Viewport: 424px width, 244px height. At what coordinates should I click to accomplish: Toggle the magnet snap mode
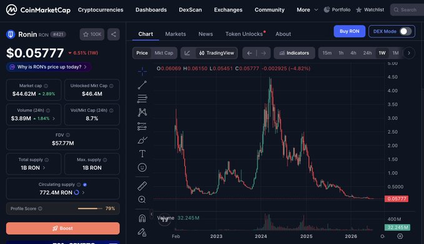click(x=142, y=218)
